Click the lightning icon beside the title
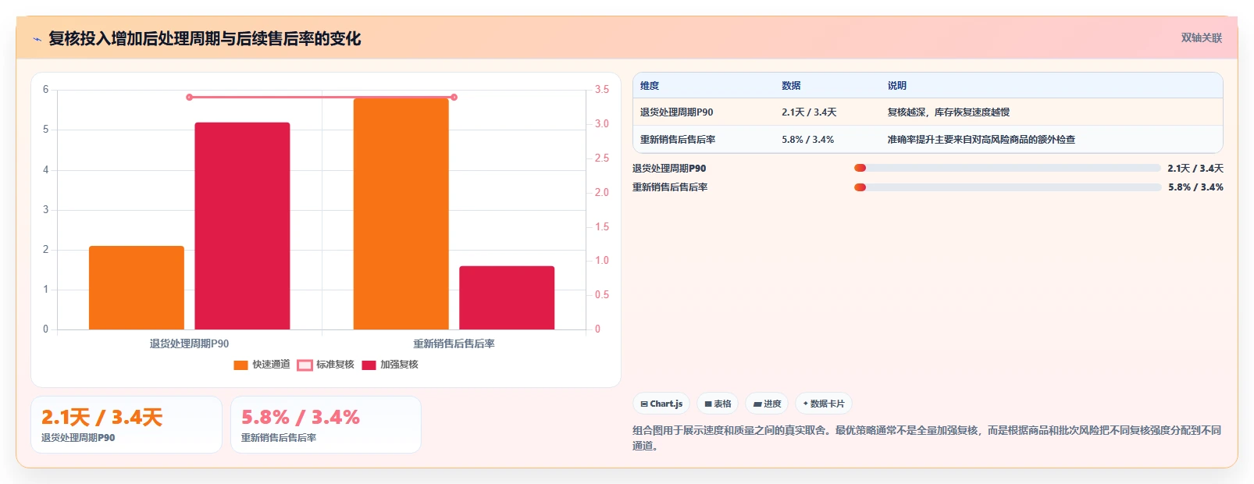Viewport: 1254px width, 484px height. (x=37, y=39)
